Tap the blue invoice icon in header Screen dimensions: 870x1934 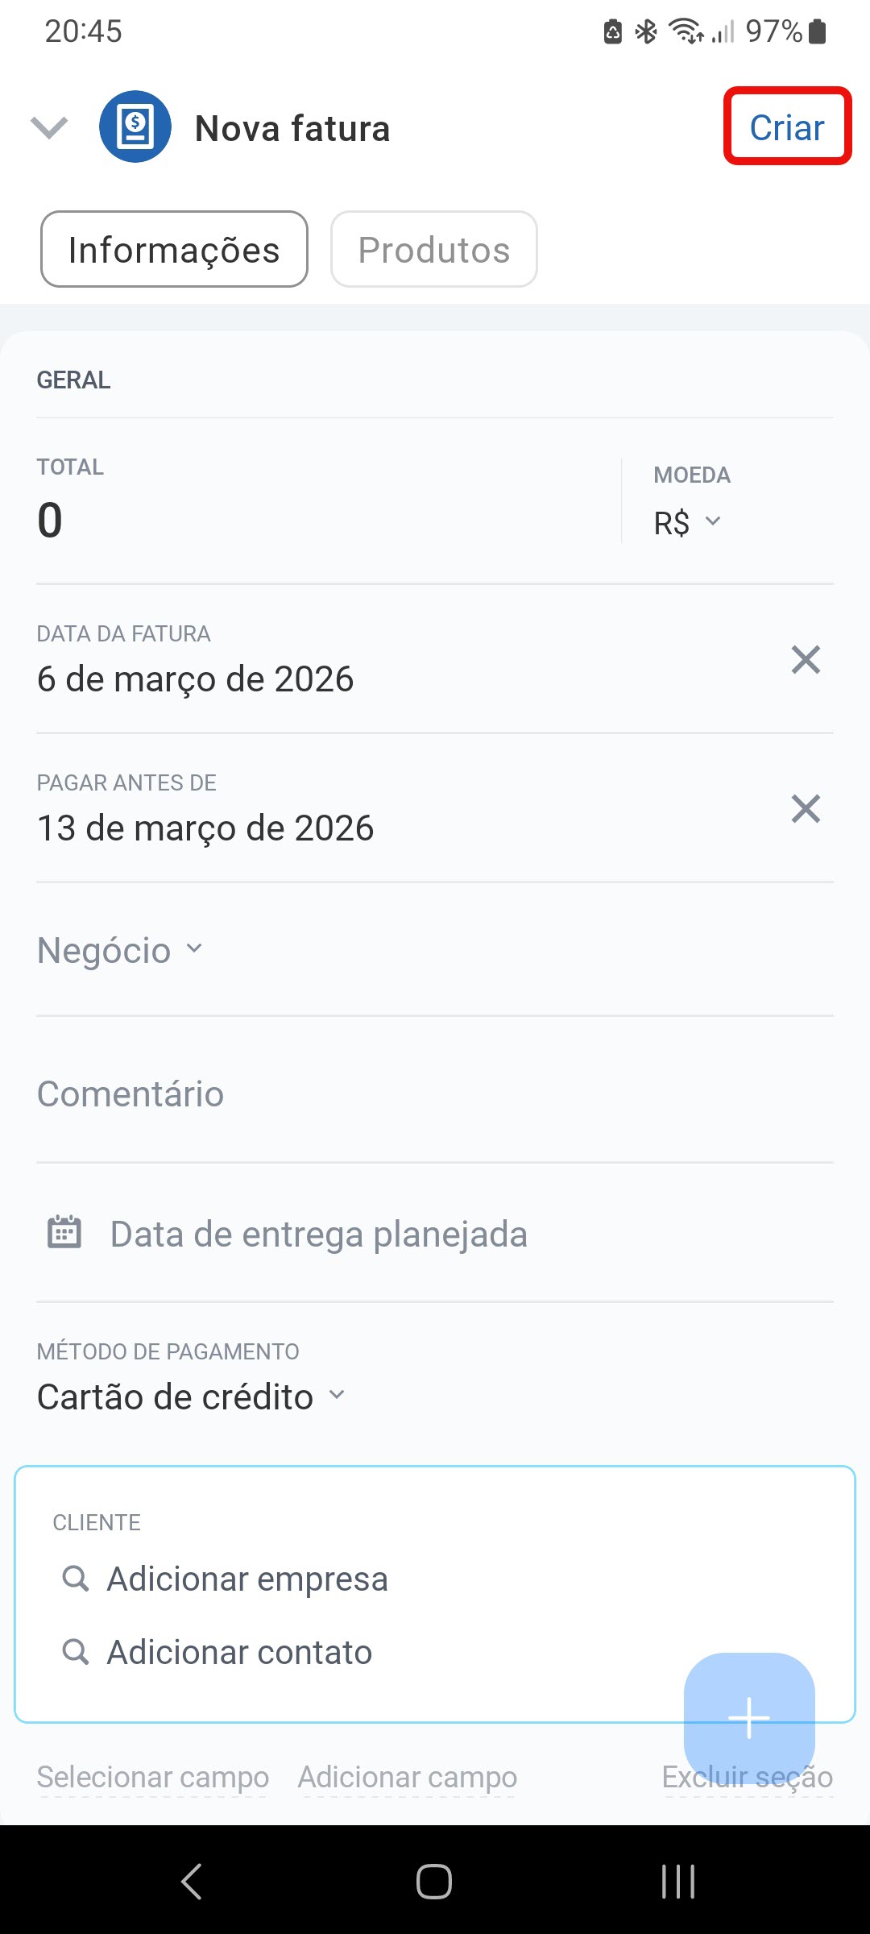pos(135,127)
